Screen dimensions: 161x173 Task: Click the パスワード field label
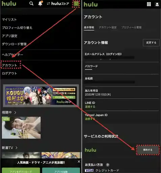pos(91,66)
